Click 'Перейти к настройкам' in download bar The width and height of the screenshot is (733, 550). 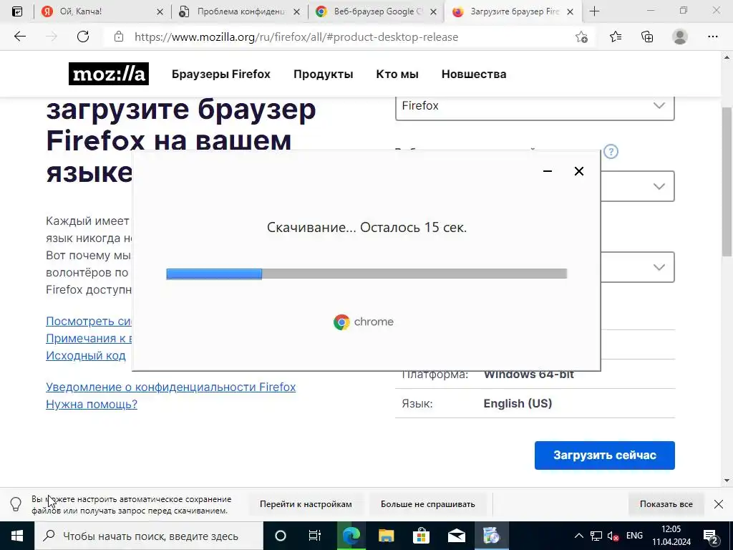point(306,504)
